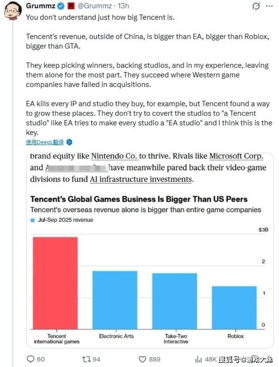The height and width of the screenshot is (367, 279).
Task: Click the DeepL translate link
Action: (45, 143)
